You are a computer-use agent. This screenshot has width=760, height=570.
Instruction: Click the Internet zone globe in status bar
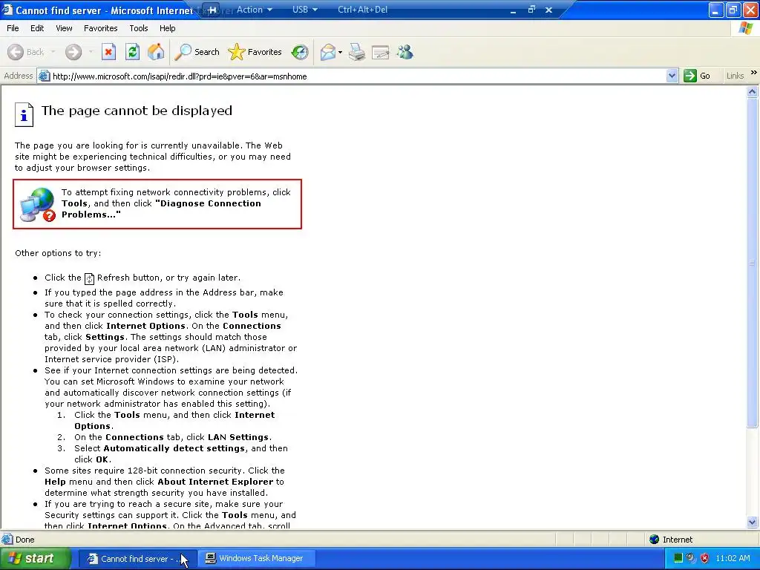tap(655, 540)
